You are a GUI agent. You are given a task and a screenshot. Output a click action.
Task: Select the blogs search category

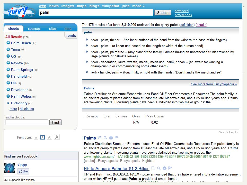click(x=94, y=6)
